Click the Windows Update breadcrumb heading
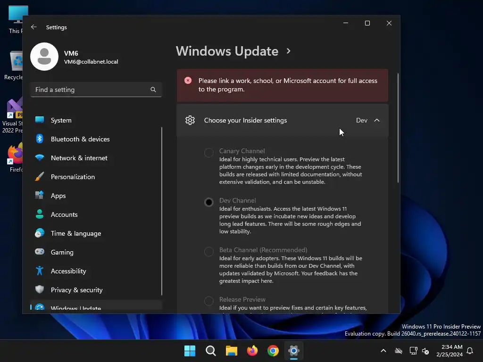483x362 pixels. [x=227, y=51]
